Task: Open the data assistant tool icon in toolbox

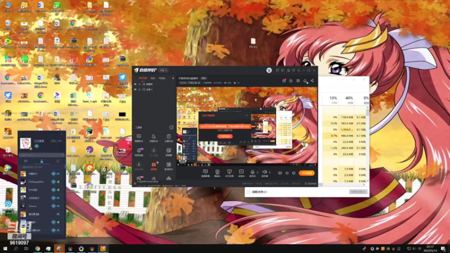Action: click(168, 166)
